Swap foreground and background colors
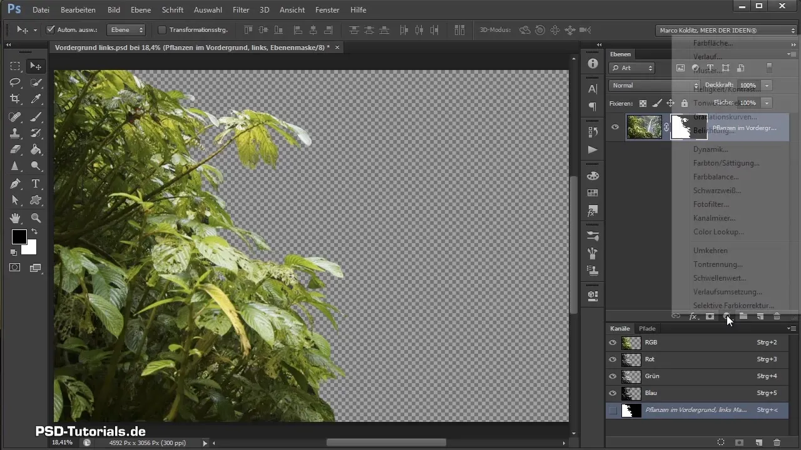 34,232
